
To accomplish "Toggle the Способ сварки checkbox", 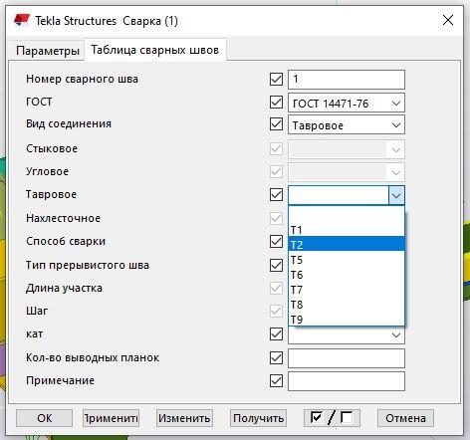I will point(276,242).
